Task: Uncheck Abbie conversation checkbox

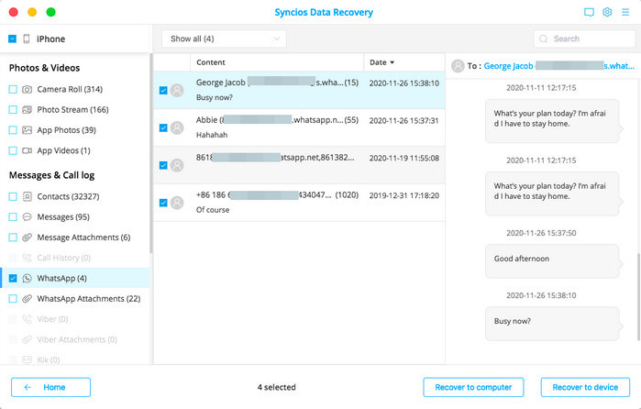Action: pos(163,128)
